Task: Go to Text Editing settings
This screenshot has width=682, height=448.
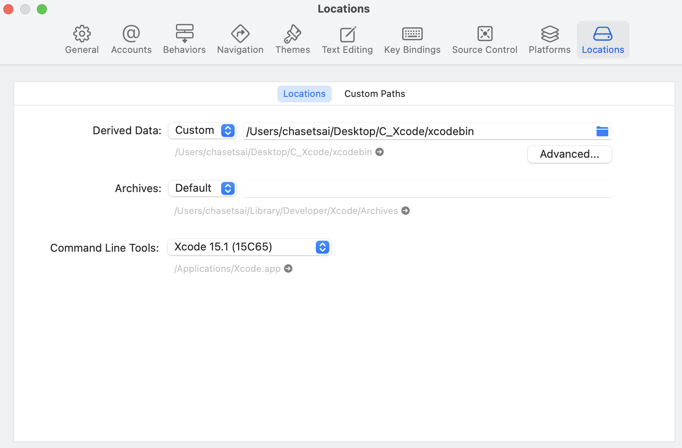Action: (347, 40)
